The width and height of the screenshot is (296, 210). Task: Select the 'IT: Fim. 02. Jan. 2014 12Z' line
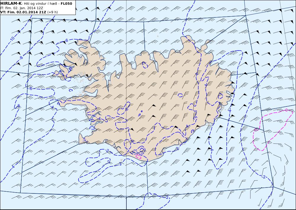pyautogui.click(x=22, y=8)
